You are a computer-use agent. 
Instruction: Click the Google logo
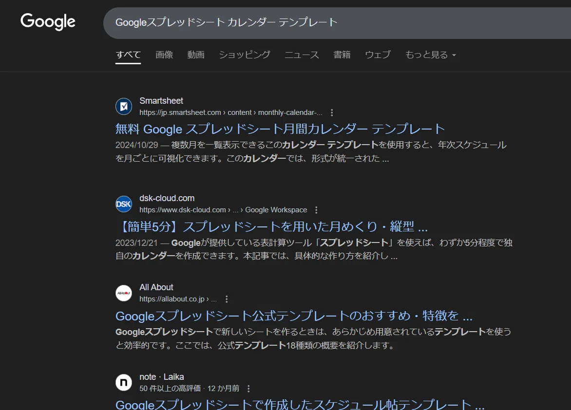48,22
